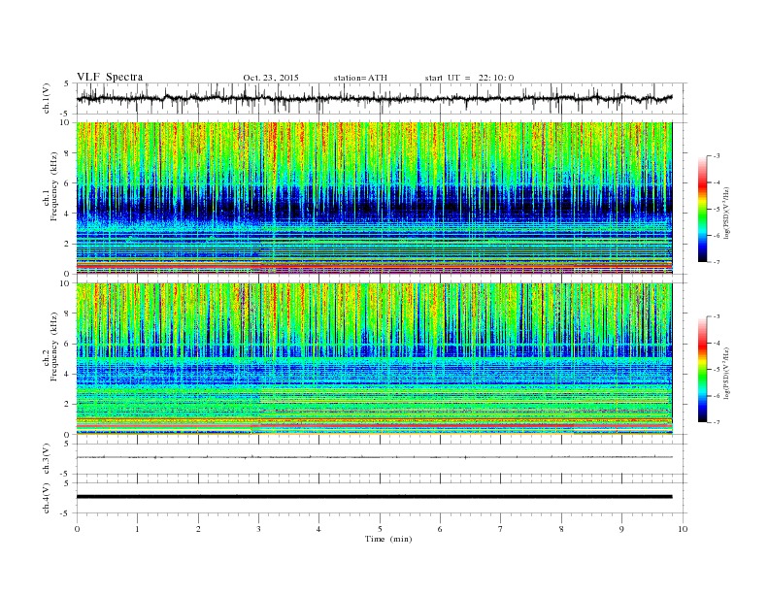
Task: Click the 'start UT = 22:10:0' label
Action: 469,78
